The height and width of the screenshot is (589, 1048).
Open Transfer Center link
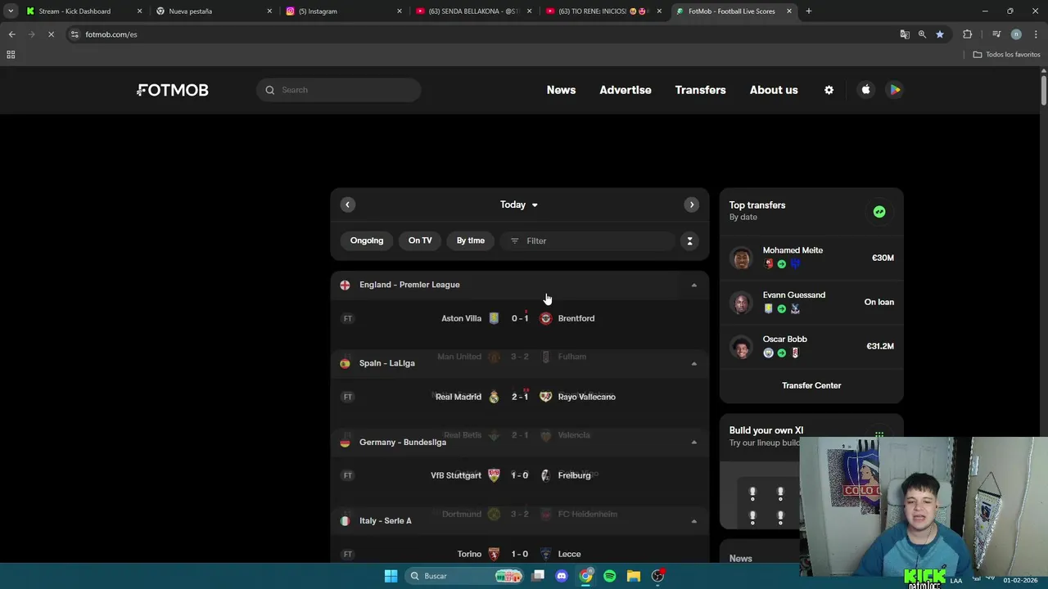coord(811,385)
